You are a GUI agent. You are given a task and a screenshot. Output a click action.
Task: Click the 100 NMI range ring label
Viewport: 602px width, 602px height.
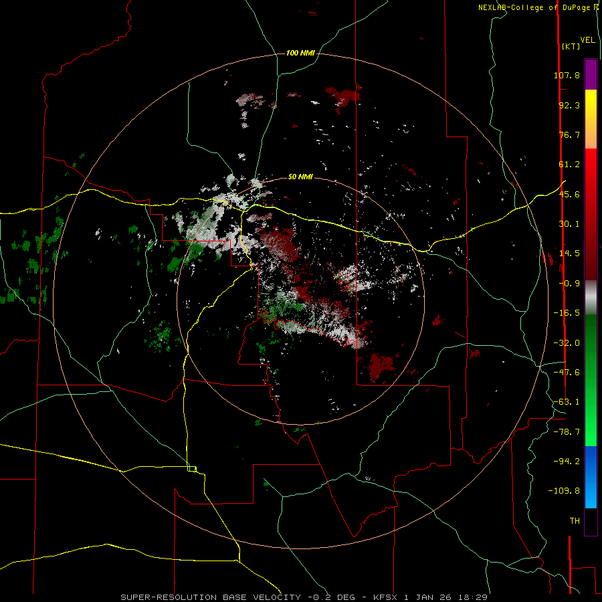pyautogui.click(x=300, y=53)
